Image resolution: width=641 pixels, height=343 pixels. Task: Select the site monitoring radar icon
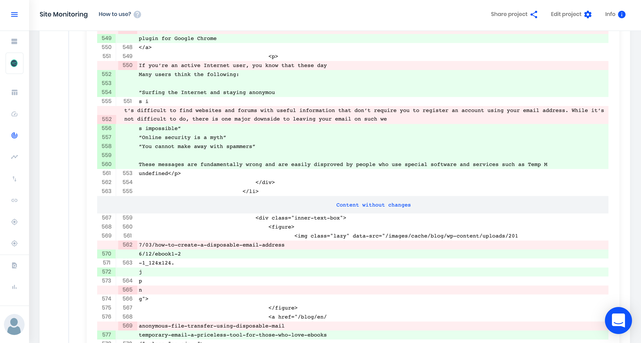pos(14,135)
